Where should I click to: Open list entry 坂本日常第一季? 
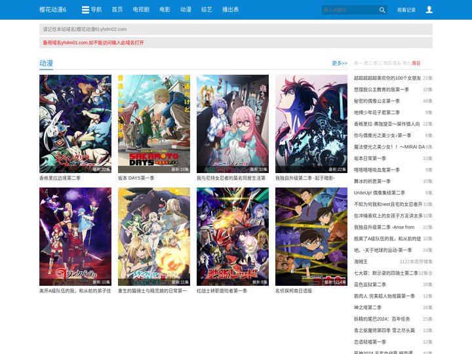point(370,159)
